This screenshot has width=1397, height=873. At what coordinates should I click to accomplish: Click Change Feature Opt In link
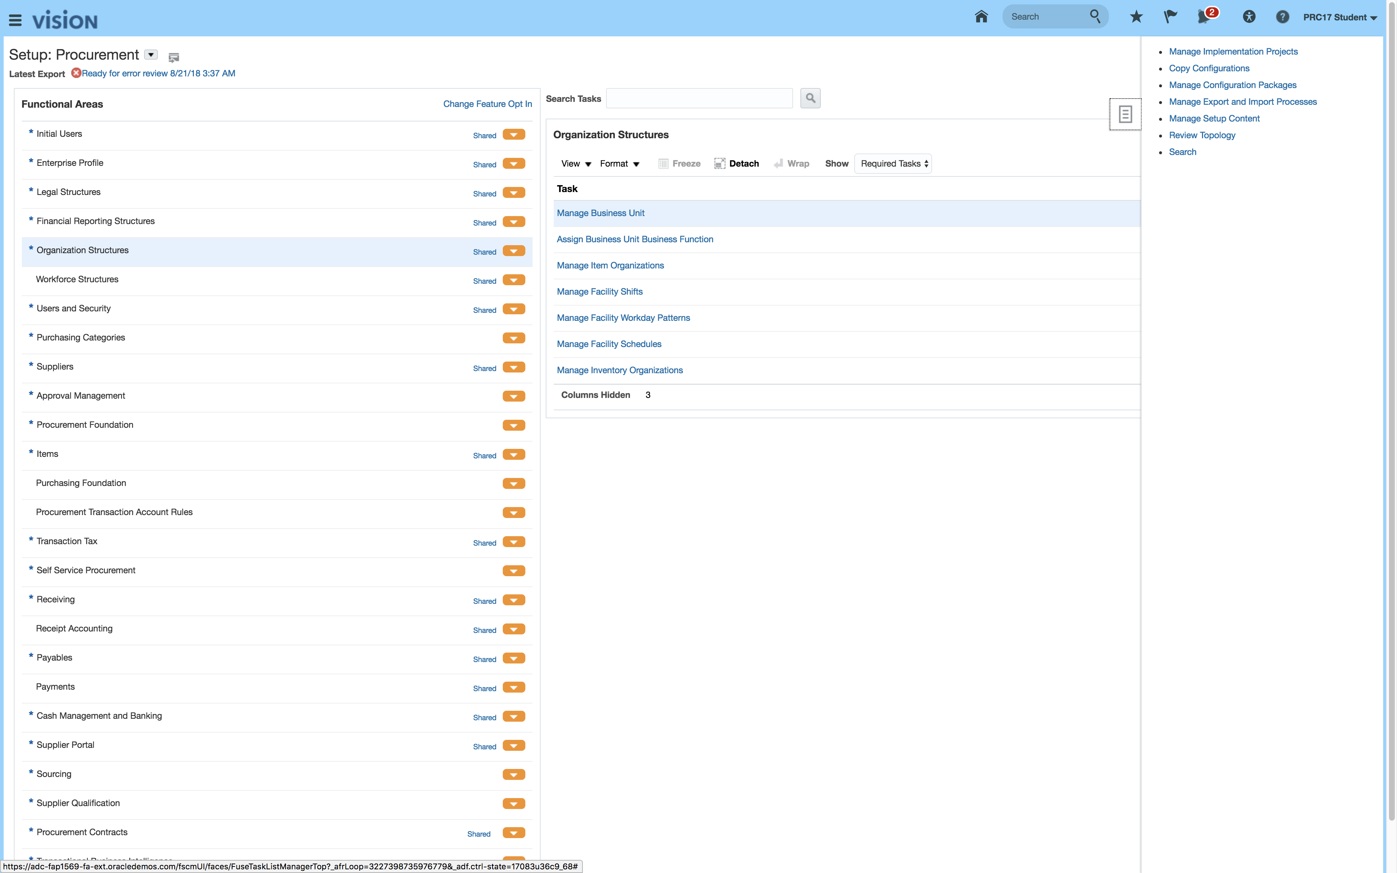coord(487,104)
